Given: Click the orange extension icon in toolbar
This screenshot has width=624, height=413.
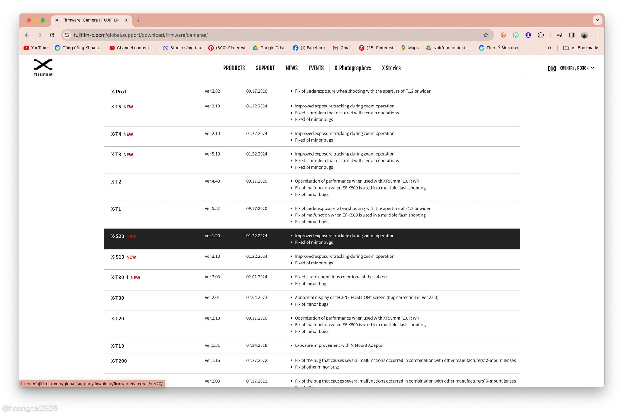Looking at the screenshot, I should (503, 35).
